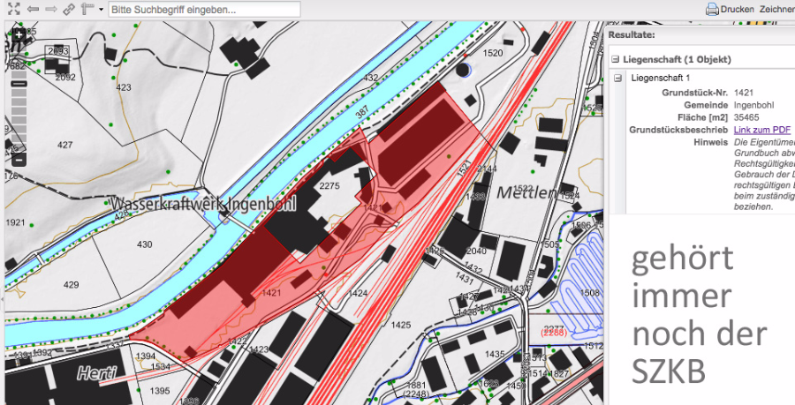Go back to previous map view
The width and height of the screenshot is (795, 405).
pos(32,9)
